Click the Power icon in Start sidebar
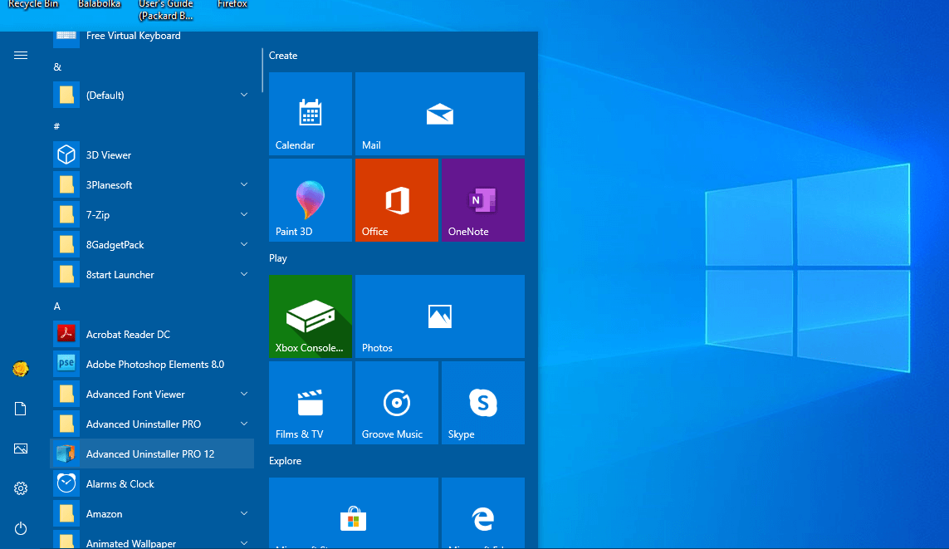 coord(21,528)
